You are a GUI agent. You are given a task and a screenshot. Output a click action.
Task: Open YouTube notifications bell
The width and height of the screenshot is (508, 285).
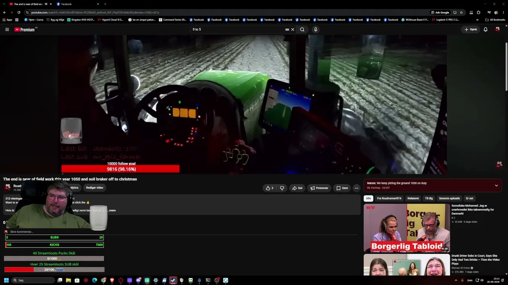click(485, 29)
